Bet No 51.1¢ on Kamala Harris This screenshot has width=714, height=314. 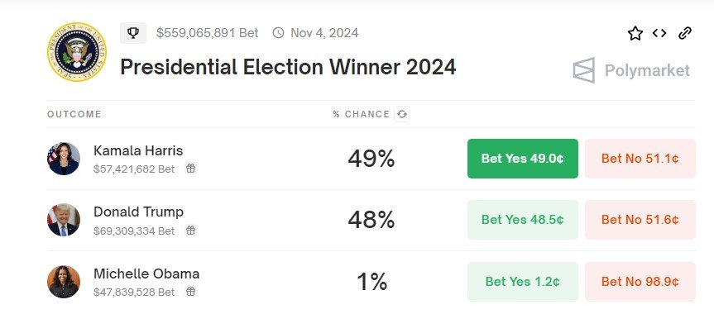coord(640,159)
